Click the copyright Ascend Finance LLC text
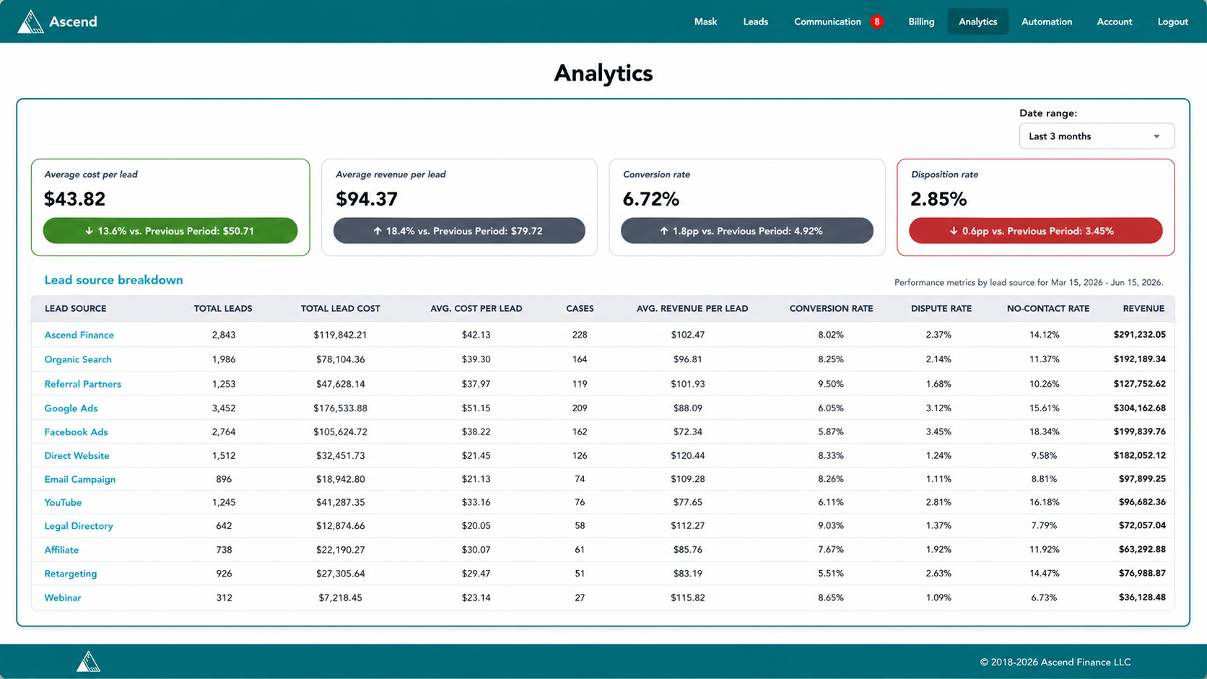 (1055, 662)
